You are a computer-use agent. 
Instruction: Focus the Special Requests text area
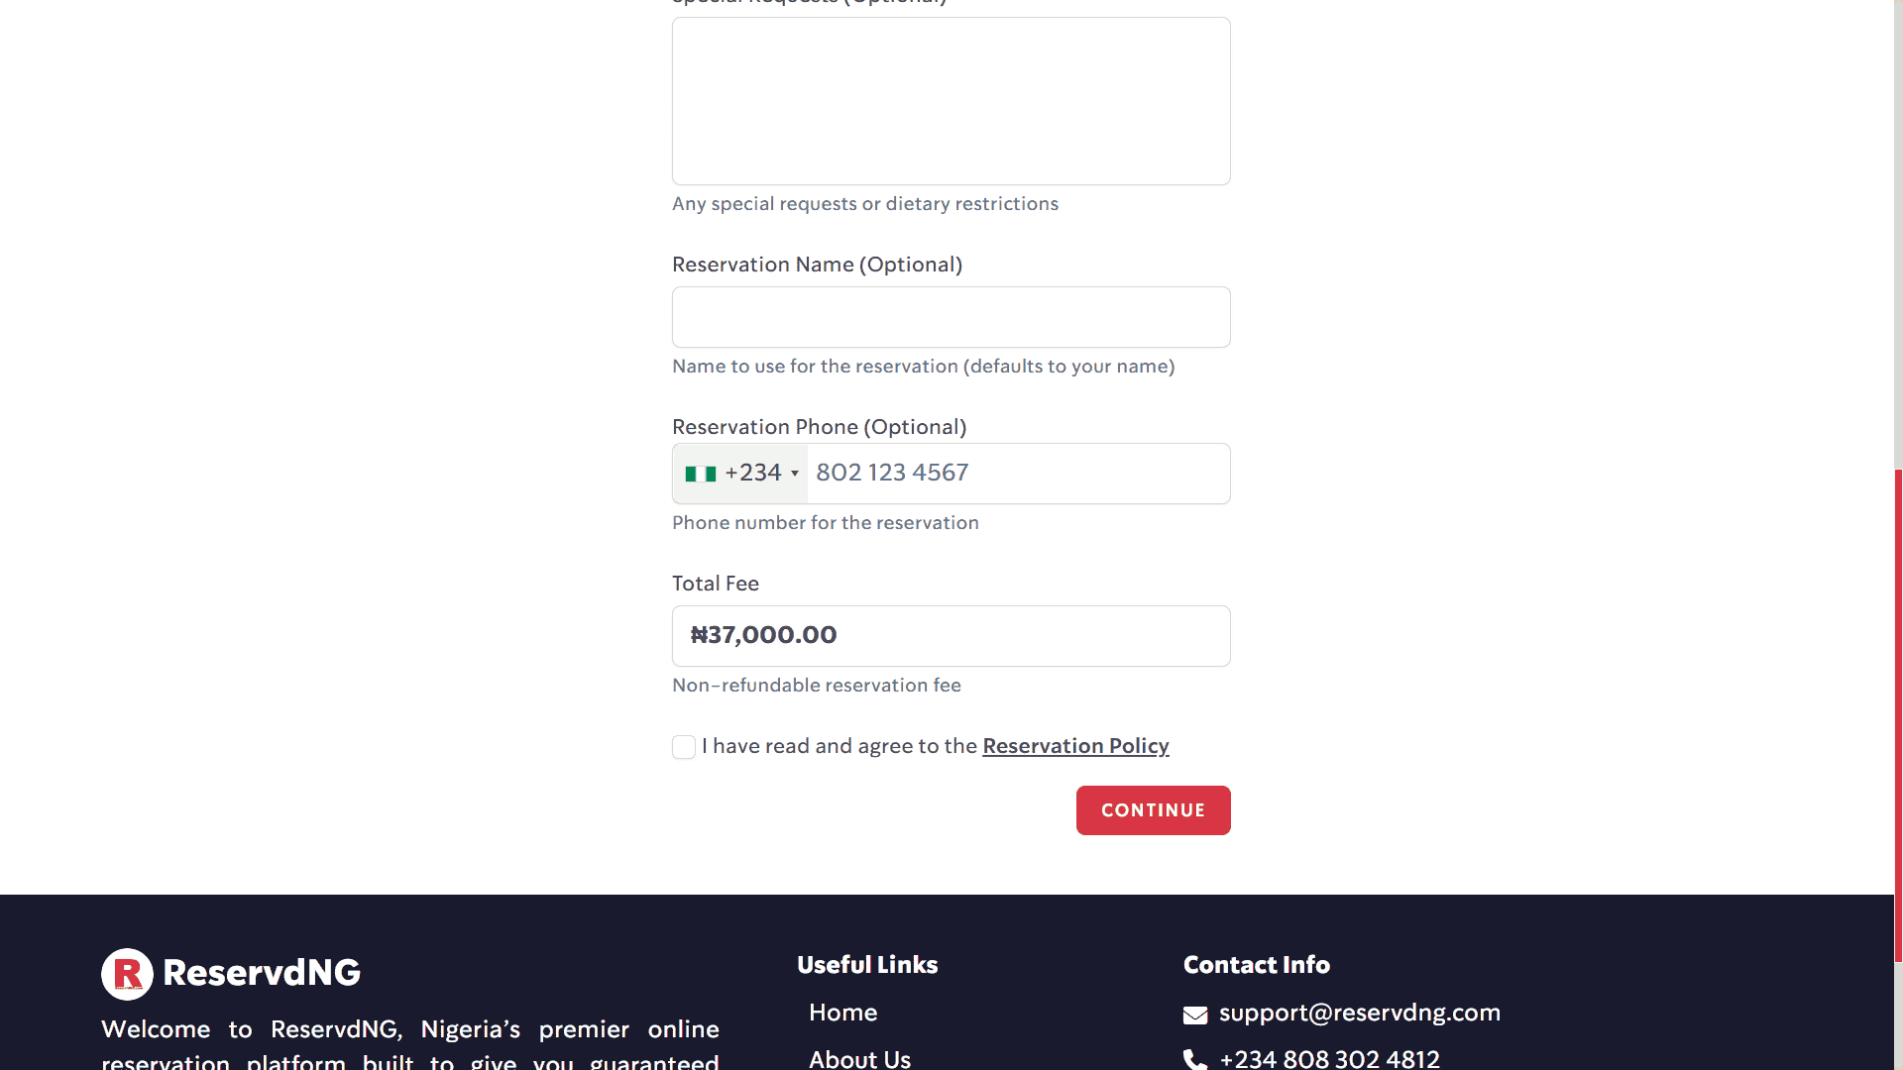click(951, 101)
